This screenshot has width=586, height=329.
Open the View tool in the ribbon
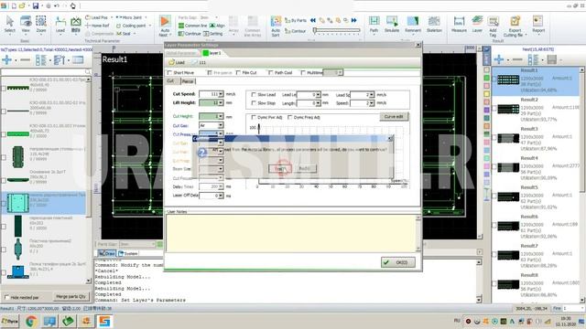click(x=26, y=25)
